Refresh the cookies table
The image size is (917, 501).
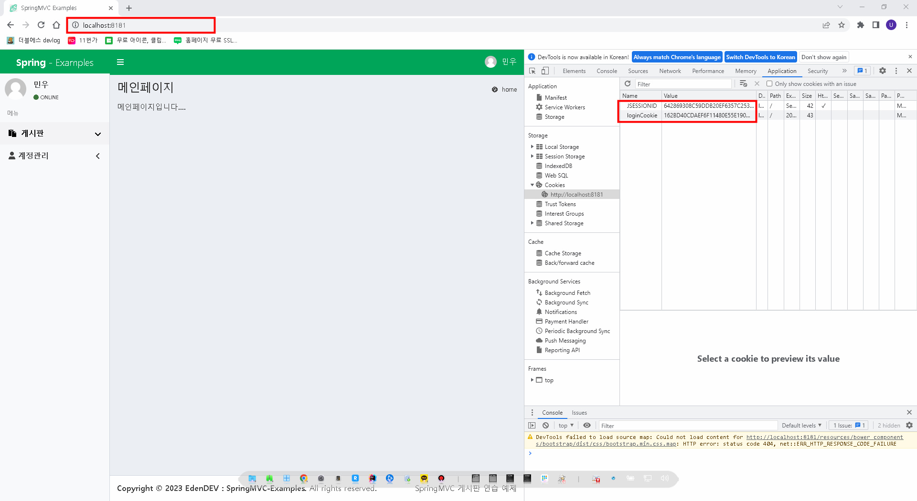pos(628,83)
